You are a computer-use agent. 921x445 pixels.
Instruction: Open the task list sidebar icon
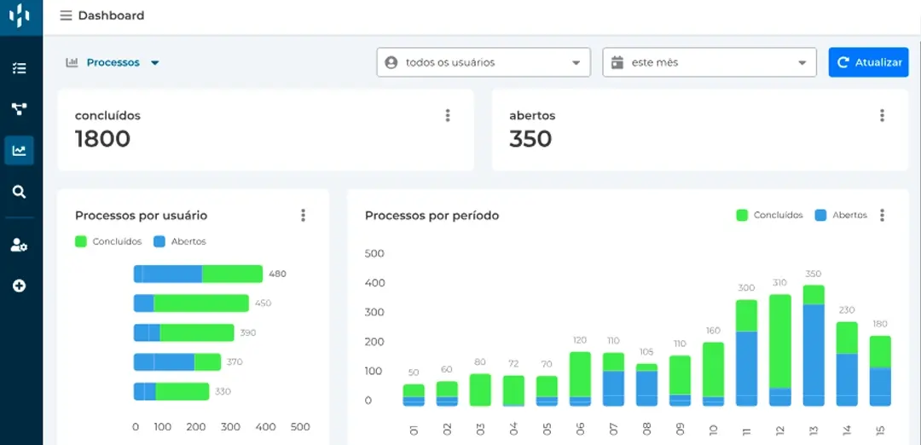click(20, 68)
